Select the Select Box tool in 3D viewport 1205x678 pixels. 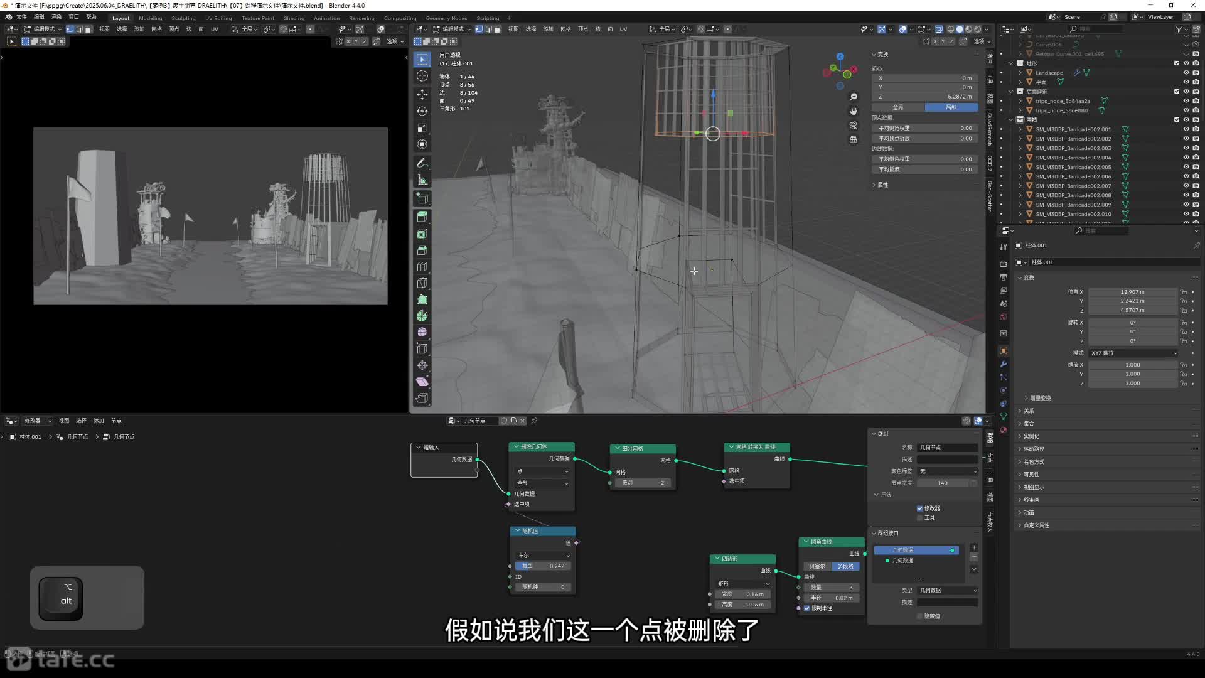click(x=422, y=59)
